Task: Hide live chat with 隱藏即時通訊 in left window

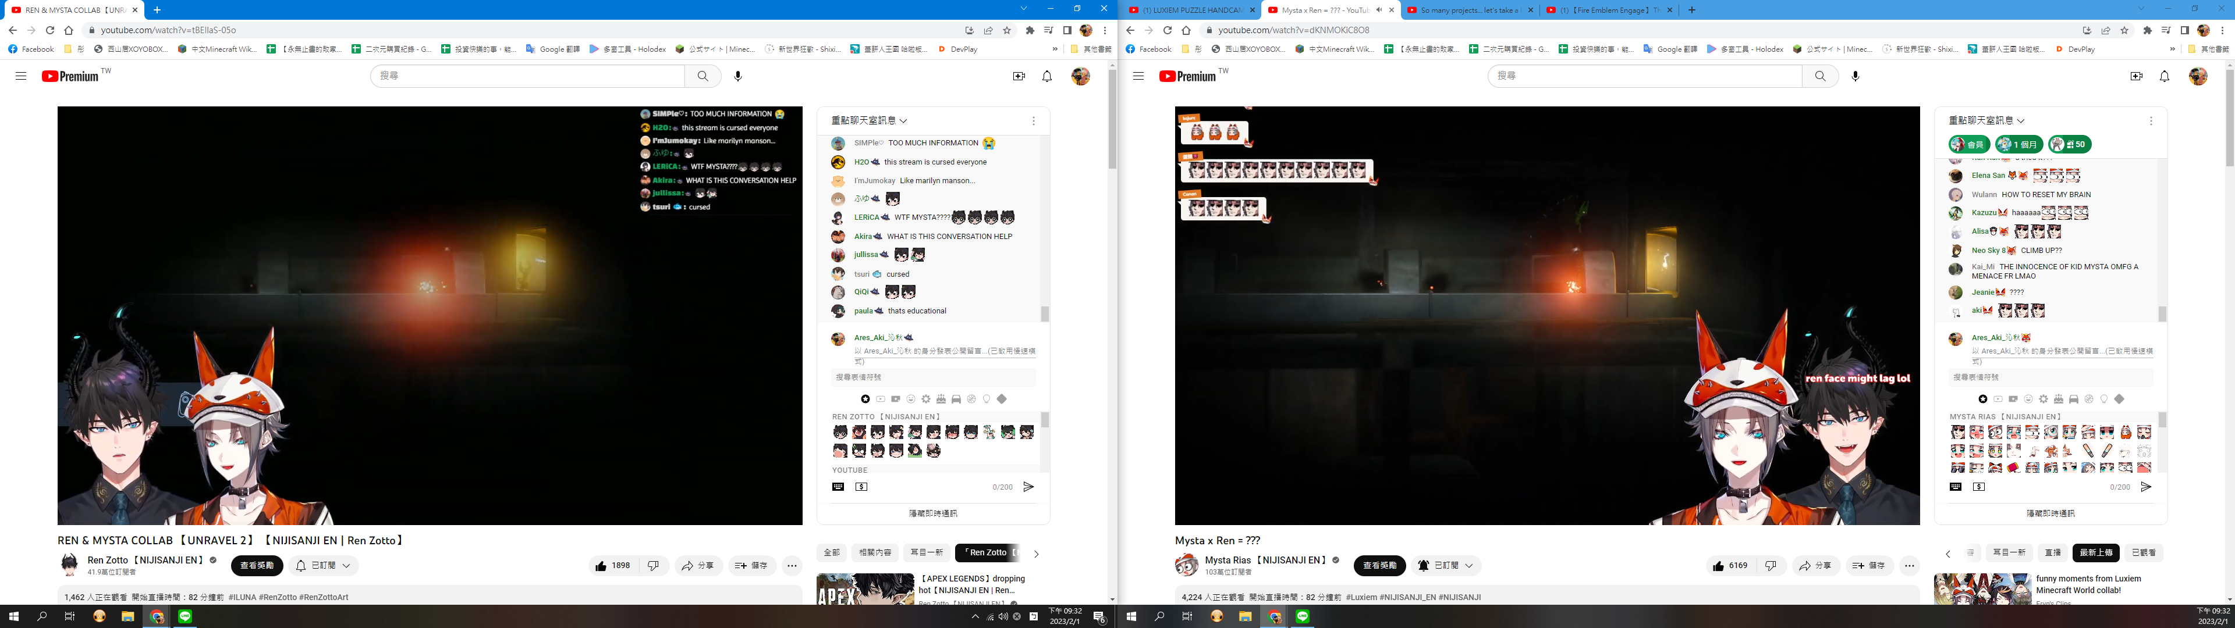Action: (932, 513)
